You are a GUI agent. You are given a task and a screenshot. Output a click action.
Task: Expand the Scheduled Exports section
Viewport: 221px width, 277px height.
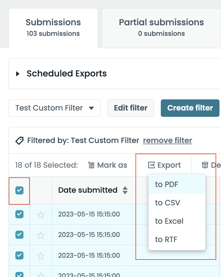click(18, 73)
